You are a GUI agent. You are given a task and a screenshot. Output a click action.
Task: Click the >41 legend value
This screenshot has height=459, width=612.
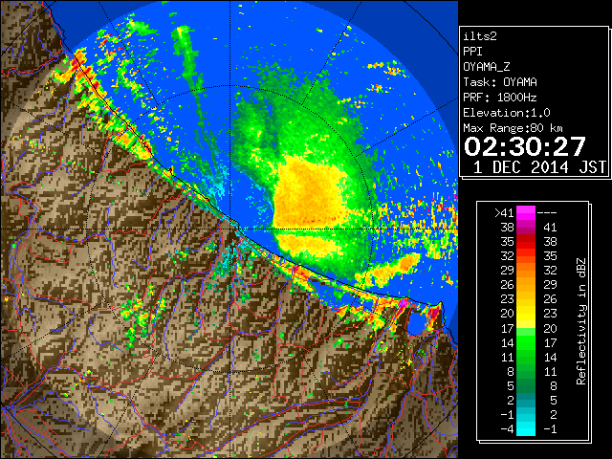point(504,213)
